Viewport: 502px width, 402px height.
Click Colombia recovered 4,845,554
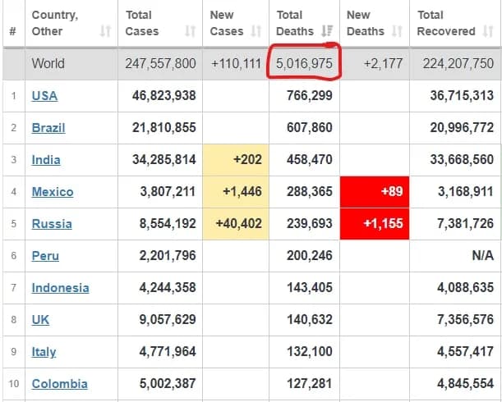[x=466, y=383]
